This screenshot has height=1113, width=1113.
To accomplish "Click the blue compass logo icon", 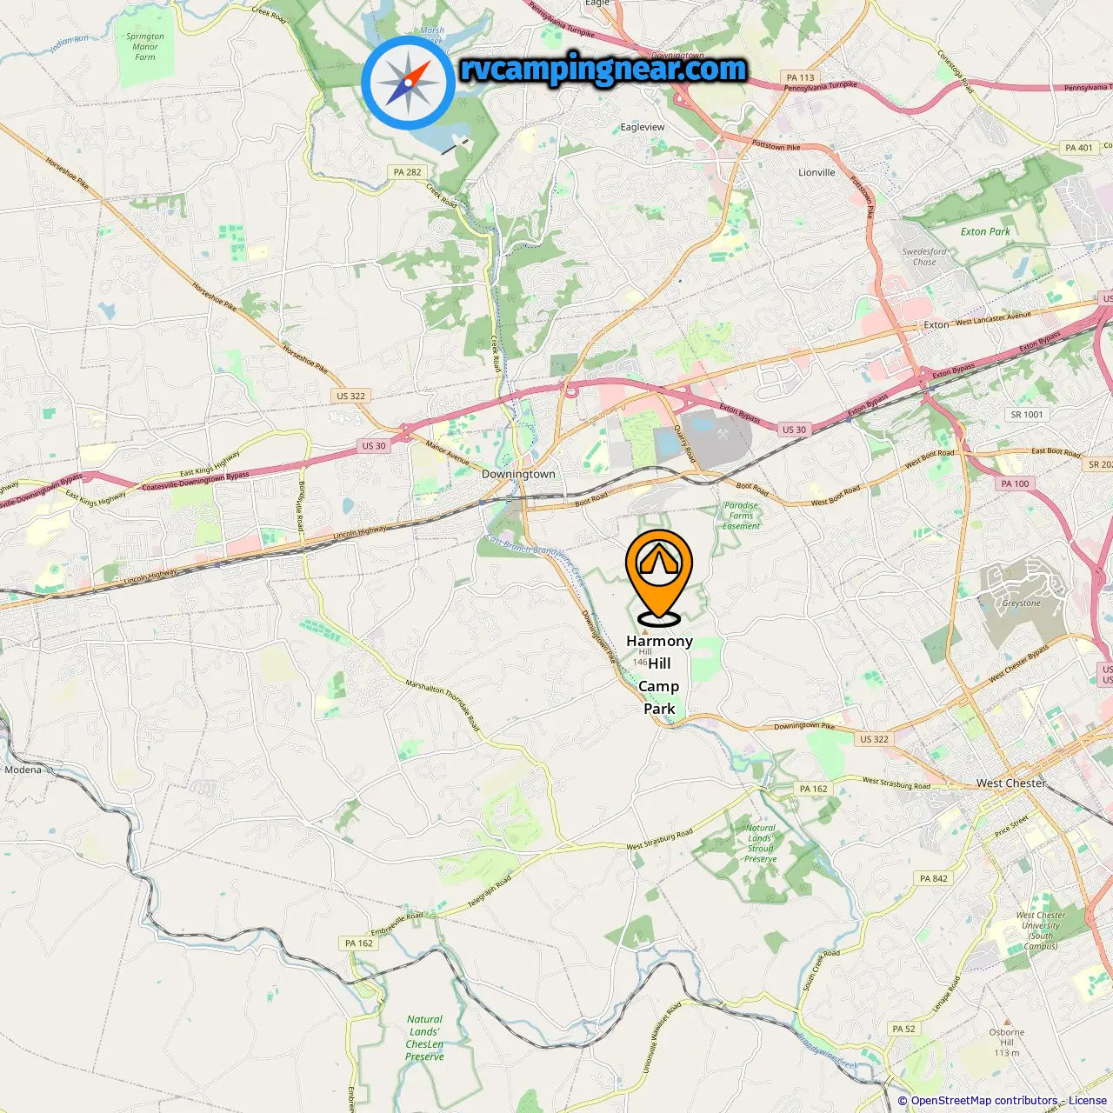I will (408, 83).
